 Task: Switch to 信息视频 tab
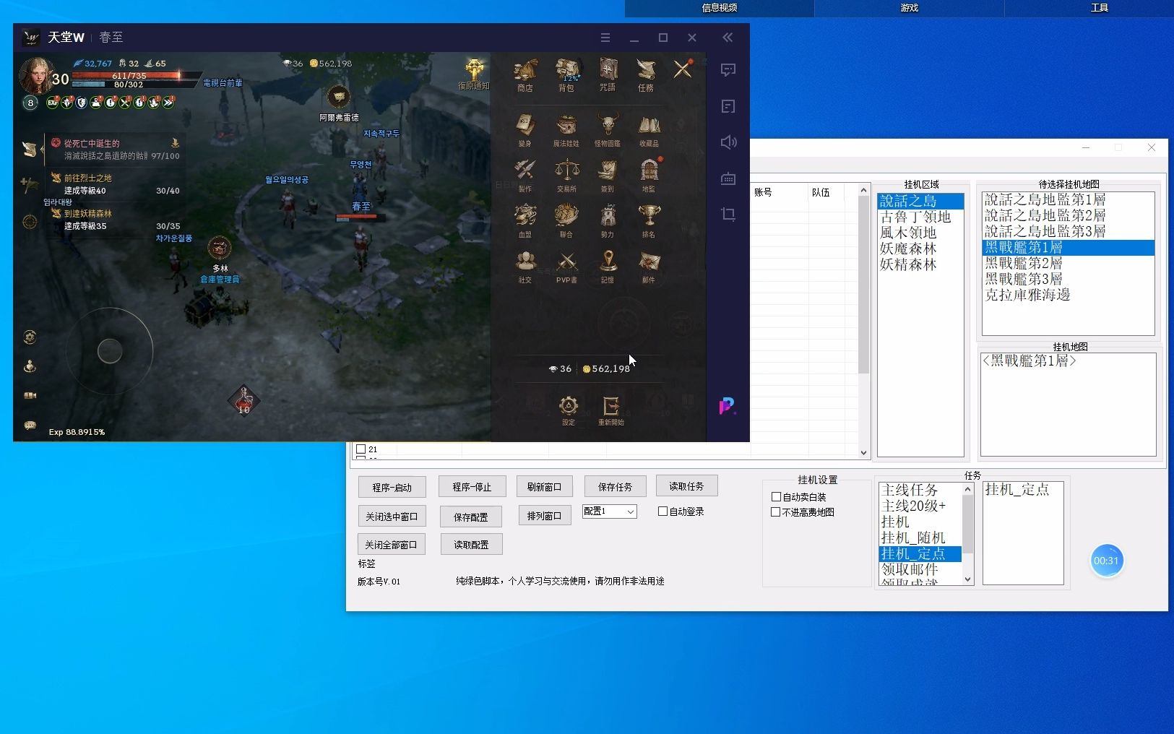[x=719, y=8]
